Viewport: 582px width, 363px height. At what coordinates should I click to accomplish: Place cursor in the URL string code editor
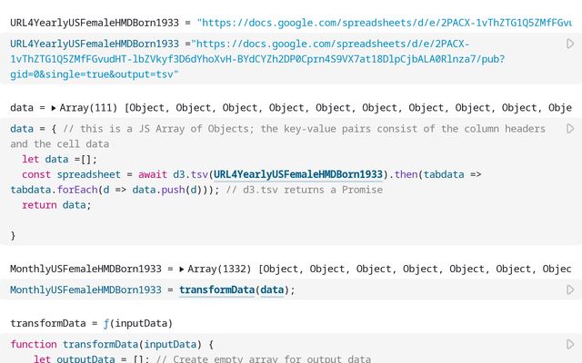[x=273, y=58]
